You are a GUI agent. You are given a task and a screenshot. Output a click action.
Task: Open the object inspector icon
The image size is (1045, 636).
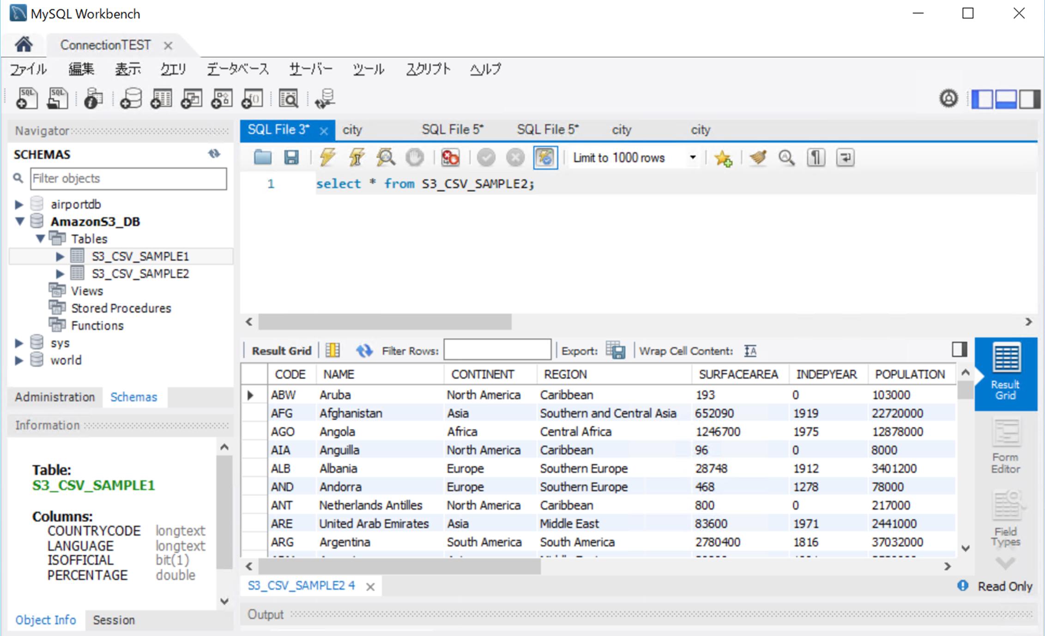(93, 98)
